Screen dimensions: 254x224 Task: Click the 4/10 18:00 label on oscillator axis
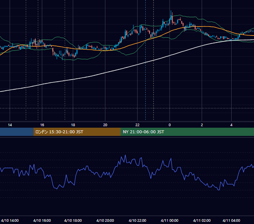pyautogui.click(x=73, y=220)
